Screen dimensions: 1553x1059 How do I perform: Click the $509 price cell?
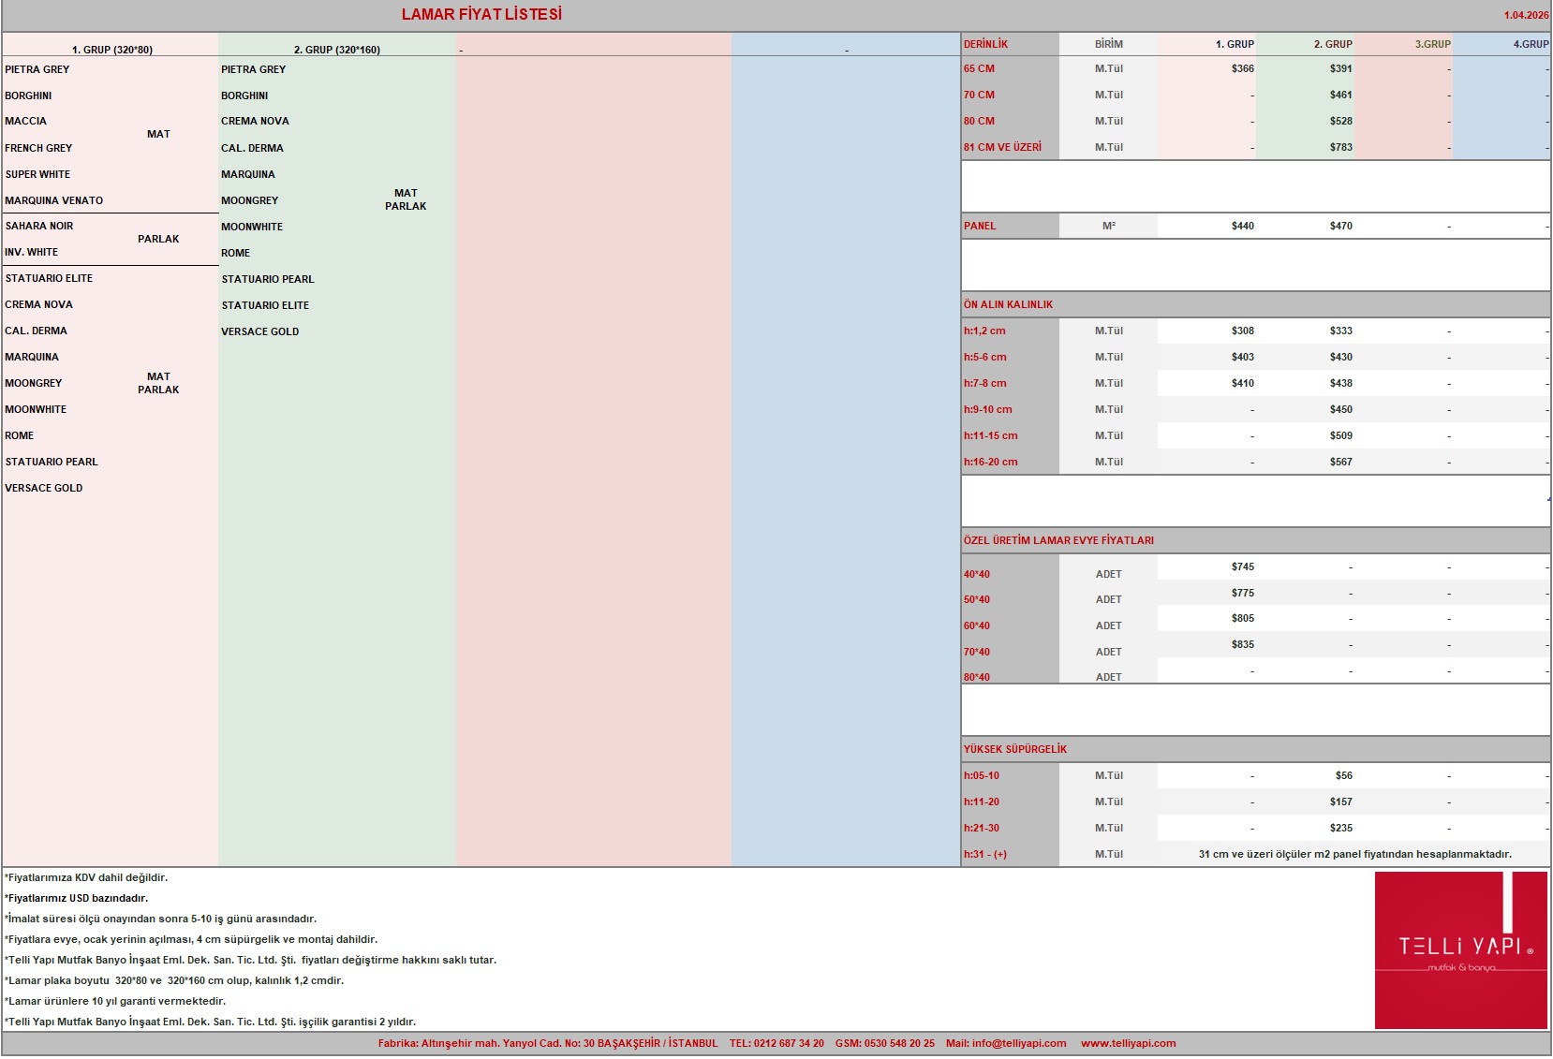click(1341, 435)
